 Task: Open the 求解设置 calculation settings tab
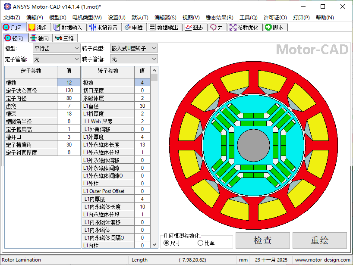coord(104,28)
